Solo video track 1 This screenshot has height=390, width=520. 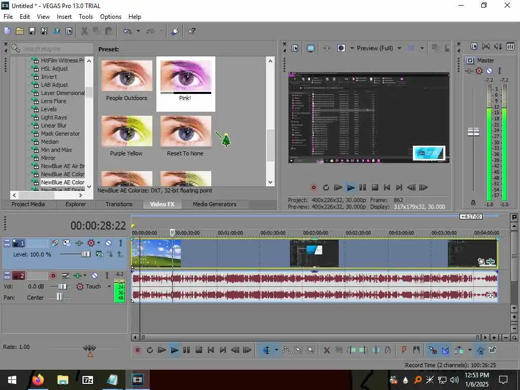120,243
